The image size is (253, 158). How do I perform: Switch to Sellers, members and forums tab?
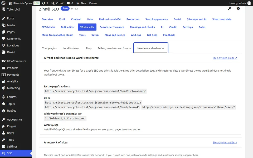(114, 48)
